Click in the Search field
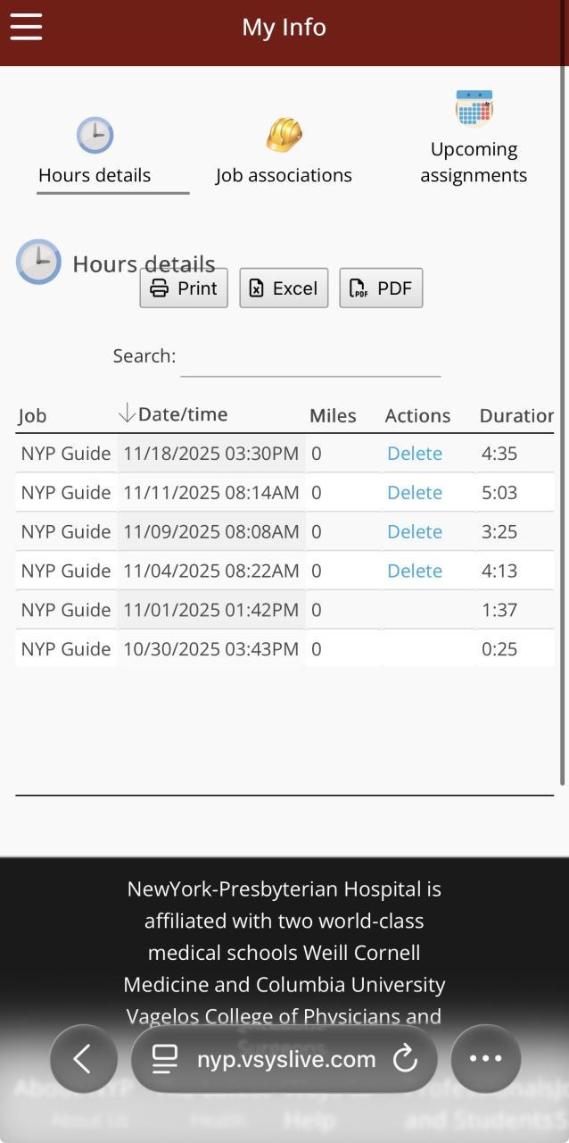 310,357
